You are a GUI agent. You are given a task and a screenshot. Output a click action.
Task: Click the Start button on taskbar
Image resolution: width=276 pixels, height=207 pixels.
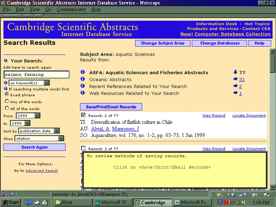coord(10,203)
